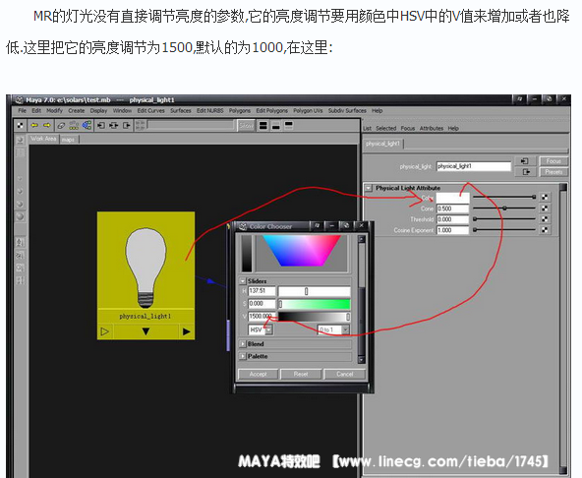
Task: Open the Edit Curves menu
Action: (x=150, y=111)
